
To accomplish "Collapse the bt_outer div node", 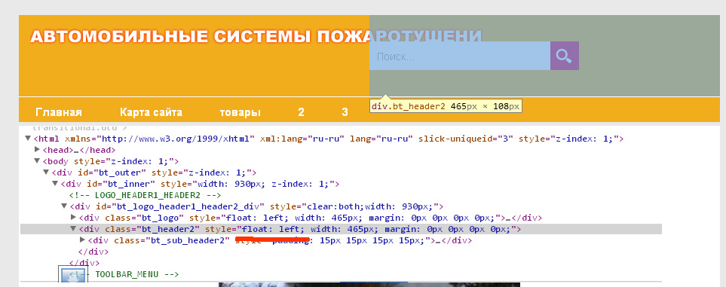I will (46, 173).
